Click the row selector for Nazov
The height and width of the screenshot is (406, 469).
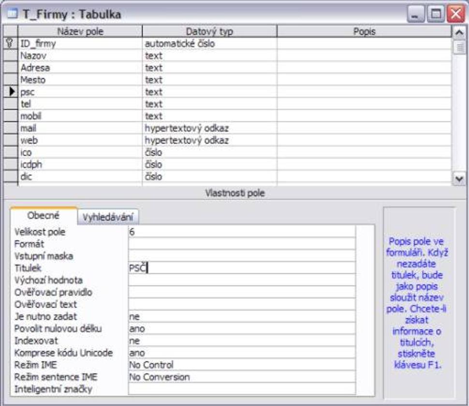click(11, 56)
